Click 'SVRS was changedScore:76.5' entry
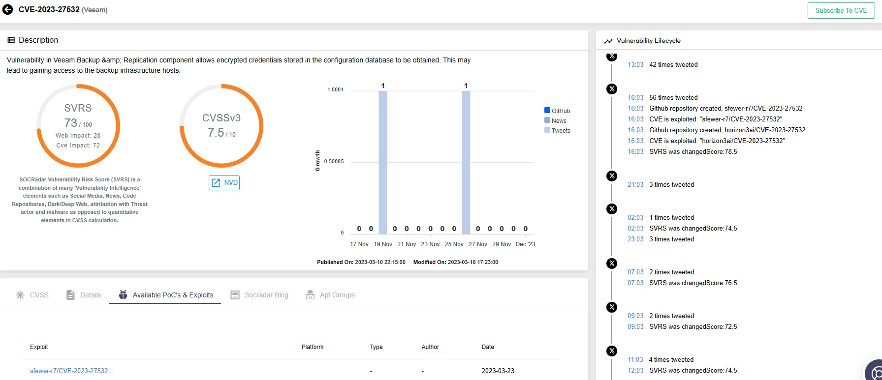This screenshot has width=882, height=380. click(693, 283)
